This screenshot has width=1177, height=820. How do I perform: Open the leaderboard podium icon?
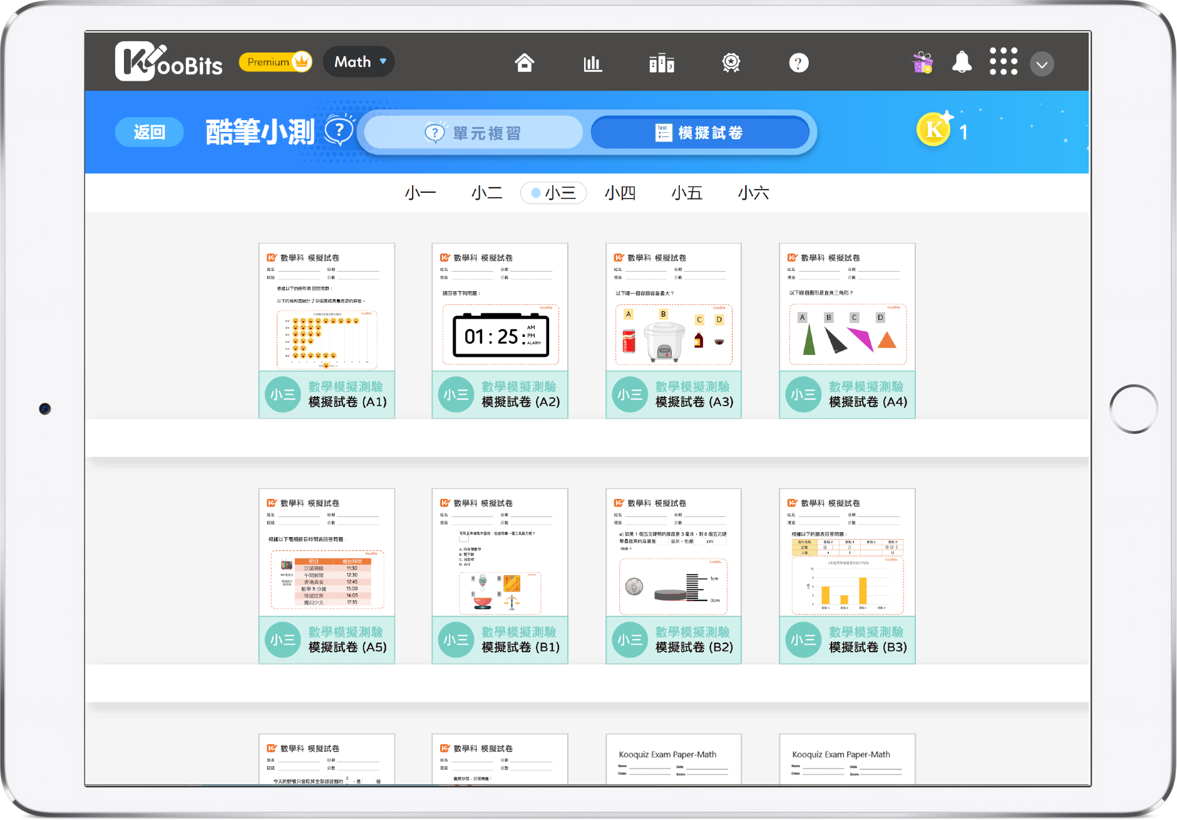point(662,63)
